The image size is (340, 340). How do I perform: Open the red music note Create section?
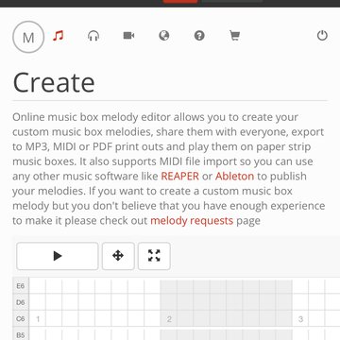pos(59,36)
